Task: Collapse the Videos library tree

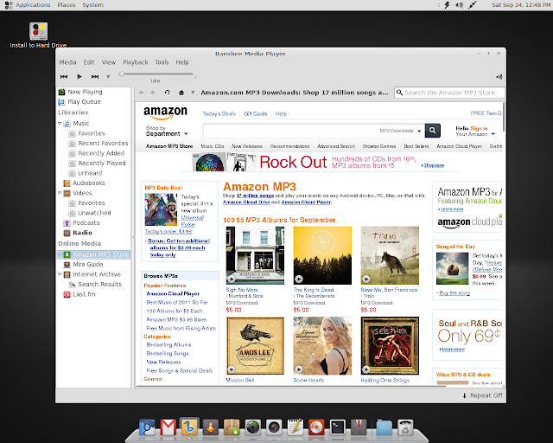Action: pyautogui.click(x=60, y=193)
